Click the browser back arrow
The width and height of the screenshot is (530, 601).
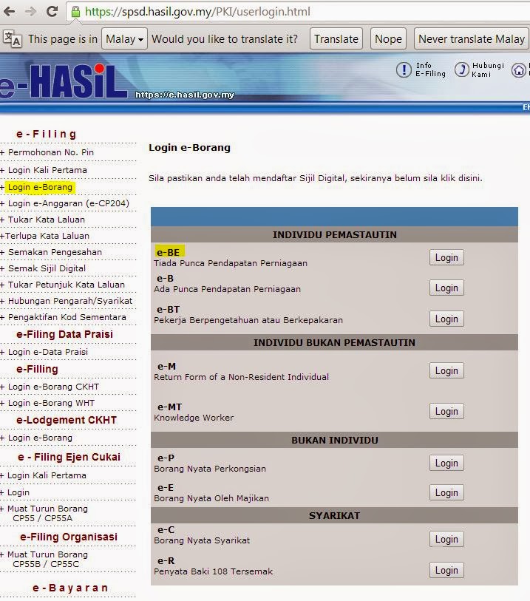[10, 12]
